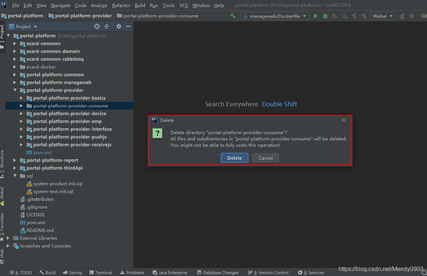Open Project panel gear settings
This screenshot has width=427, height=276.
pyautogui.click(x=119, y=26)
